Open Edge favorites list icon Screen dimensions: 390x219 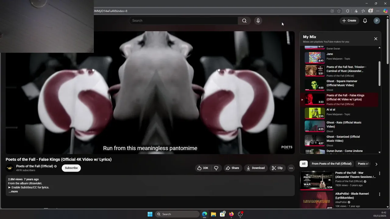pos(363,11)
